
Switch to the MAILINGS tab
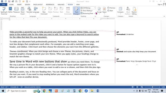pyautogui.click(x=61, y=5)
